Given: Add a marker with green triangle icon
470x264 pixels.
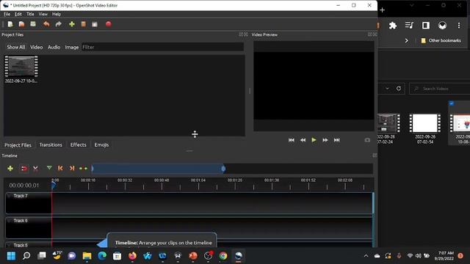Looking at the screenshot, I should pos(49,168).
